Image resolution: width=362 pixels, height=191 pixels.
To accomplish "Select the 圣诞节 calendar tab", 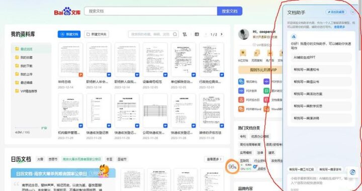I will click(x=122, y=159).
